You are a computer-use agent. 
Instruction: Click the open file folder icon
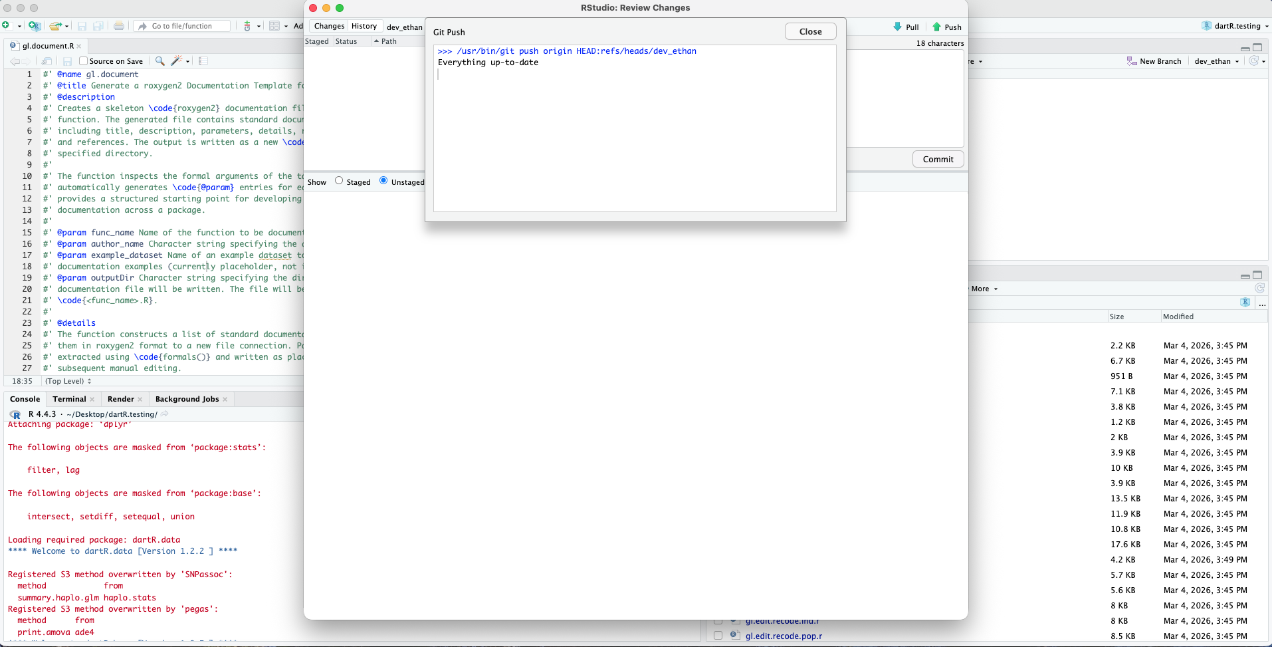pos(56,26)
